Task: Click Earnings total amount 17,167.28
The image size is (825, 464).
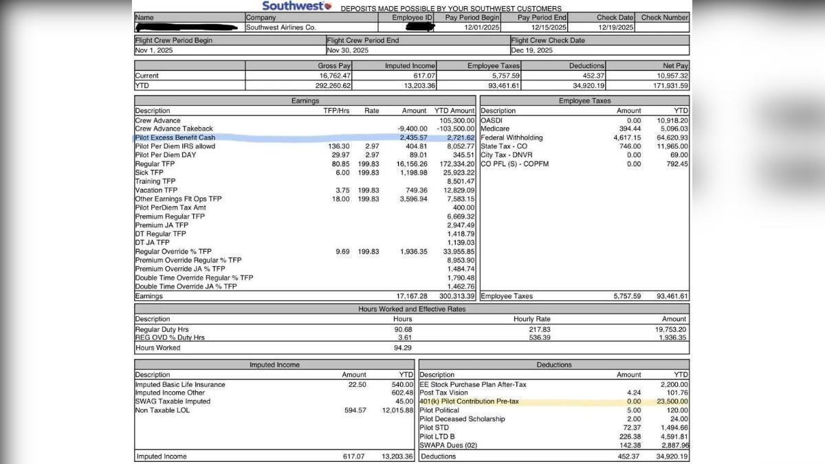Action: [412, 296]
